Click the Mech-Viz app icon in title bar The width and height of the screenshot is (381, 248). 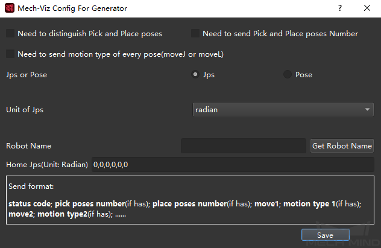8,8
